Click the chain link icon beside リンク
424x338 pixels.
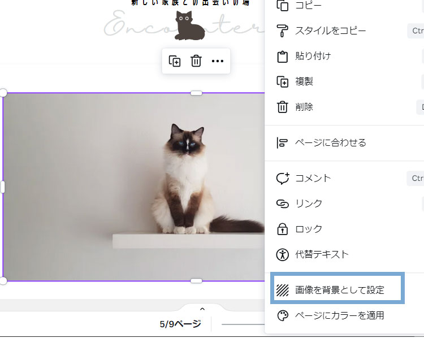[x=282, y=203]
